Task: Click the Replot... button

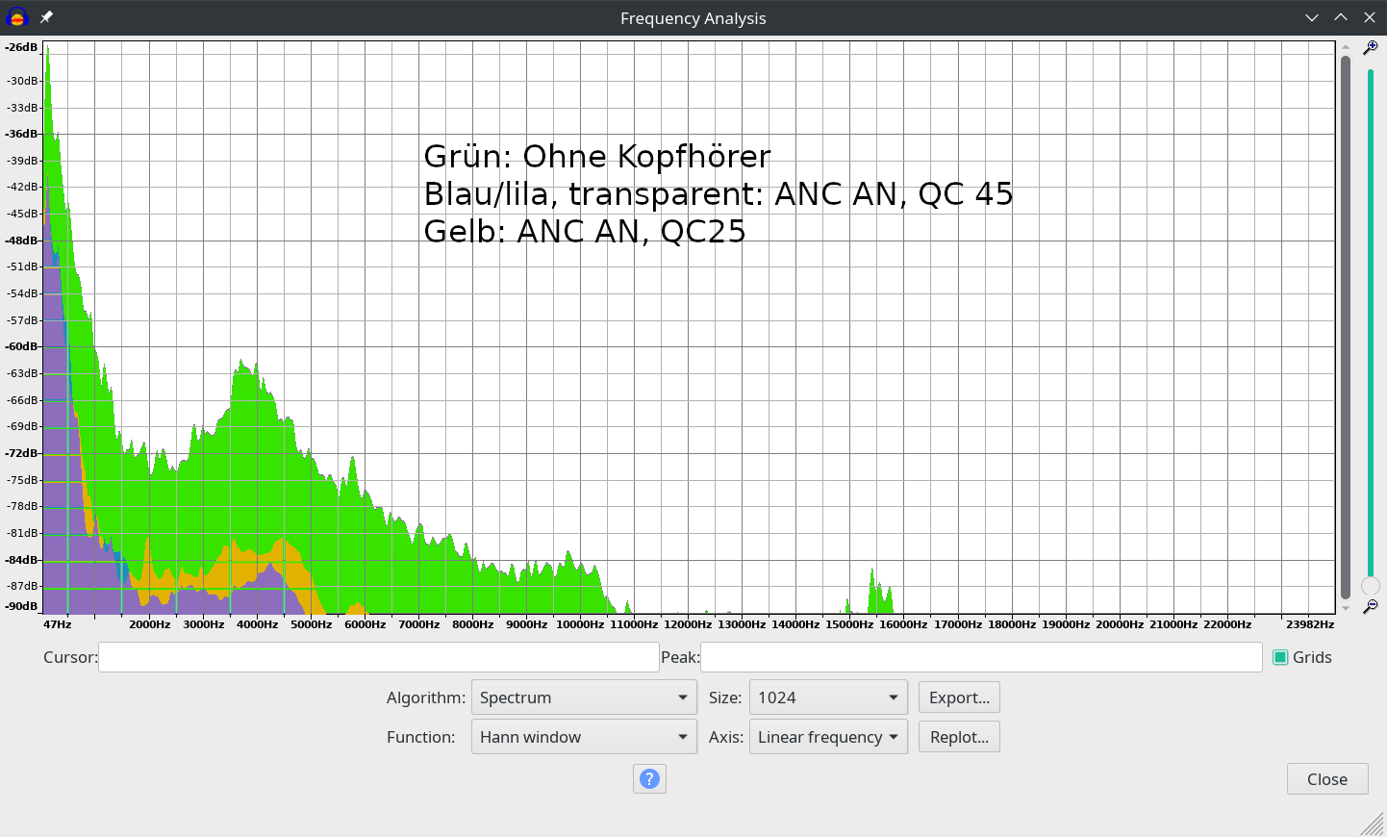Action: point(959,737)
